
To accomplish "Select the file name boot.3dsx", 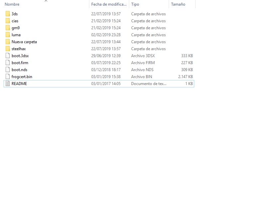I will (20, 56).
